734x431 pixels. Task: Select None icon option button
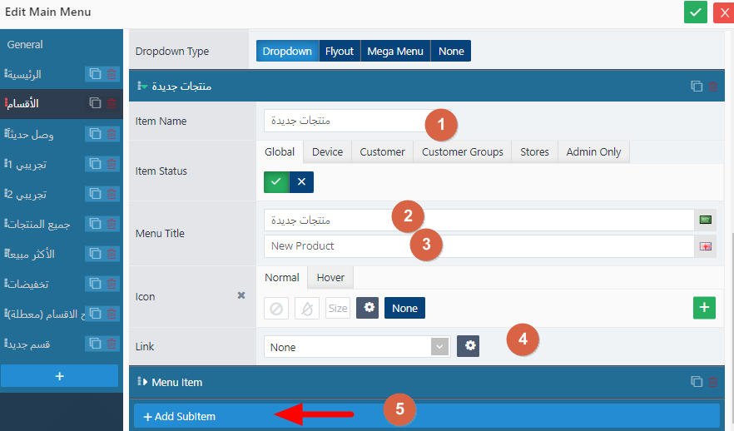click(405, 308)
